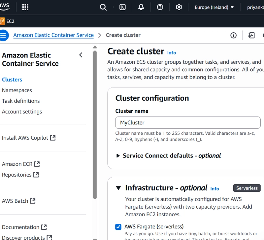264x240 pixels.
Task: Click the Cluster name input field
Action: click(188, 122)
